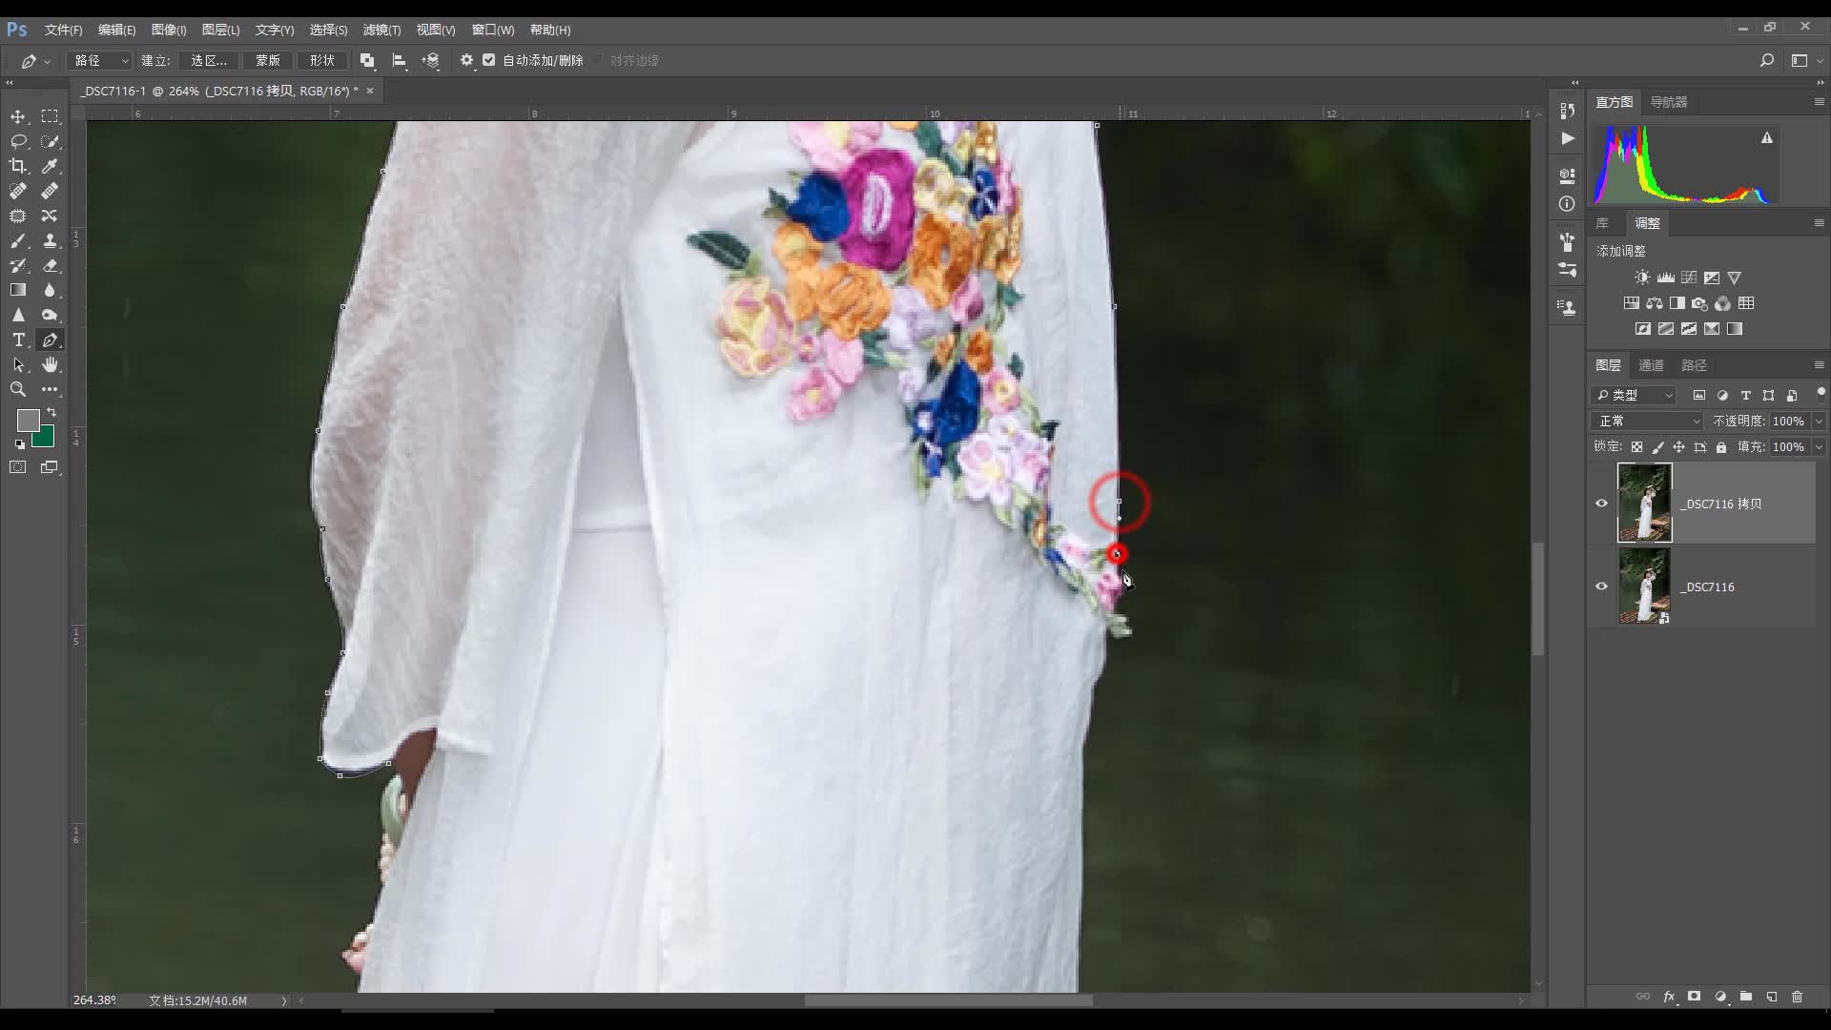Image resolution: width=1831 pixels, height=1030 pixels.
Task: Click the delete layer trash icon
Action: [x=1797, y=997]
